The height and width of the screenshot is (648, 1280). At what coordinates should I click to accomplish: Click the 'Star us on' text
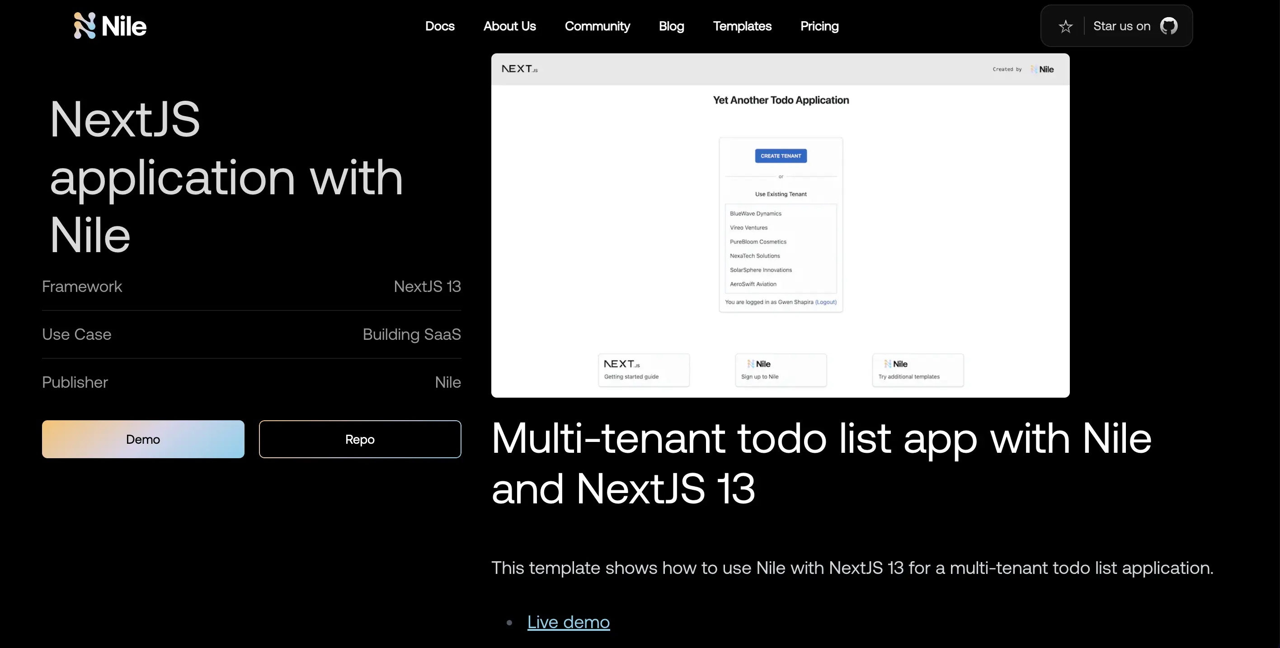1121,26
